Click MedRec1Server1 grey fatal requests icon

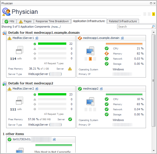[x=35, y=58]
